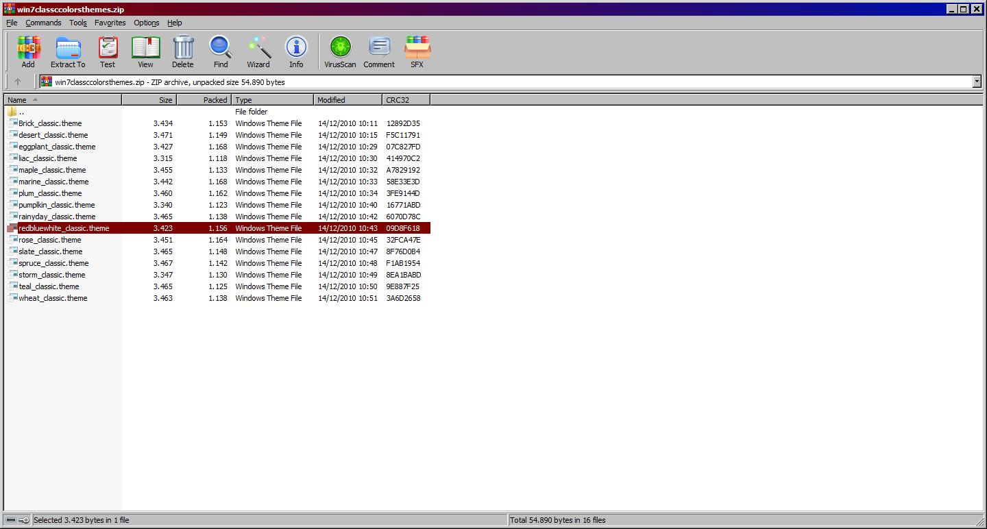Select spruce_classic.theme file name
987x529 pixels.
pyautogui.click(x=53, y=263)
